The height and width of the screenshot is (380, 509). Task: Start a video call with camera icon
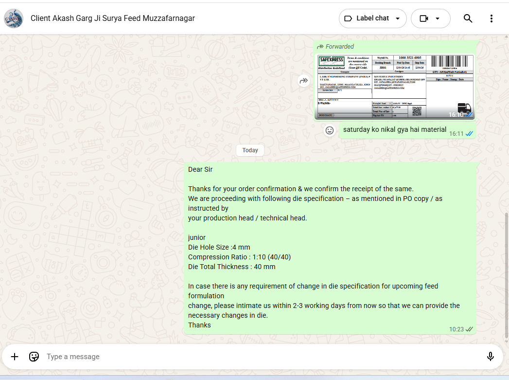[424, 18]
